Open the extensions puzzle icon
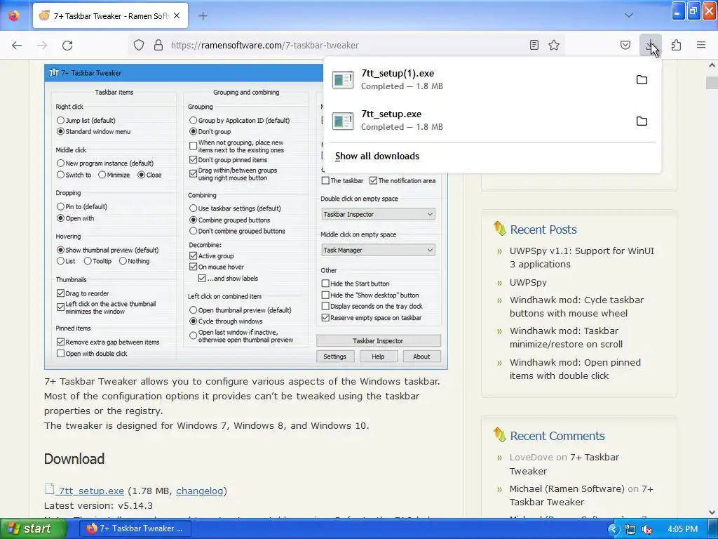 (x=676, y=45)
